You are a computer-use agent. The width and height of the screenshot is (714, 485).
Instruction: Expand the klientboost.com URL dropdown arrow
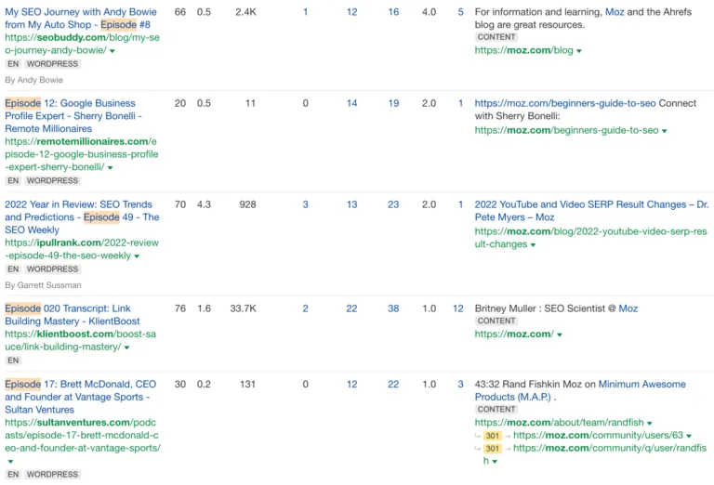click(126, 347)
